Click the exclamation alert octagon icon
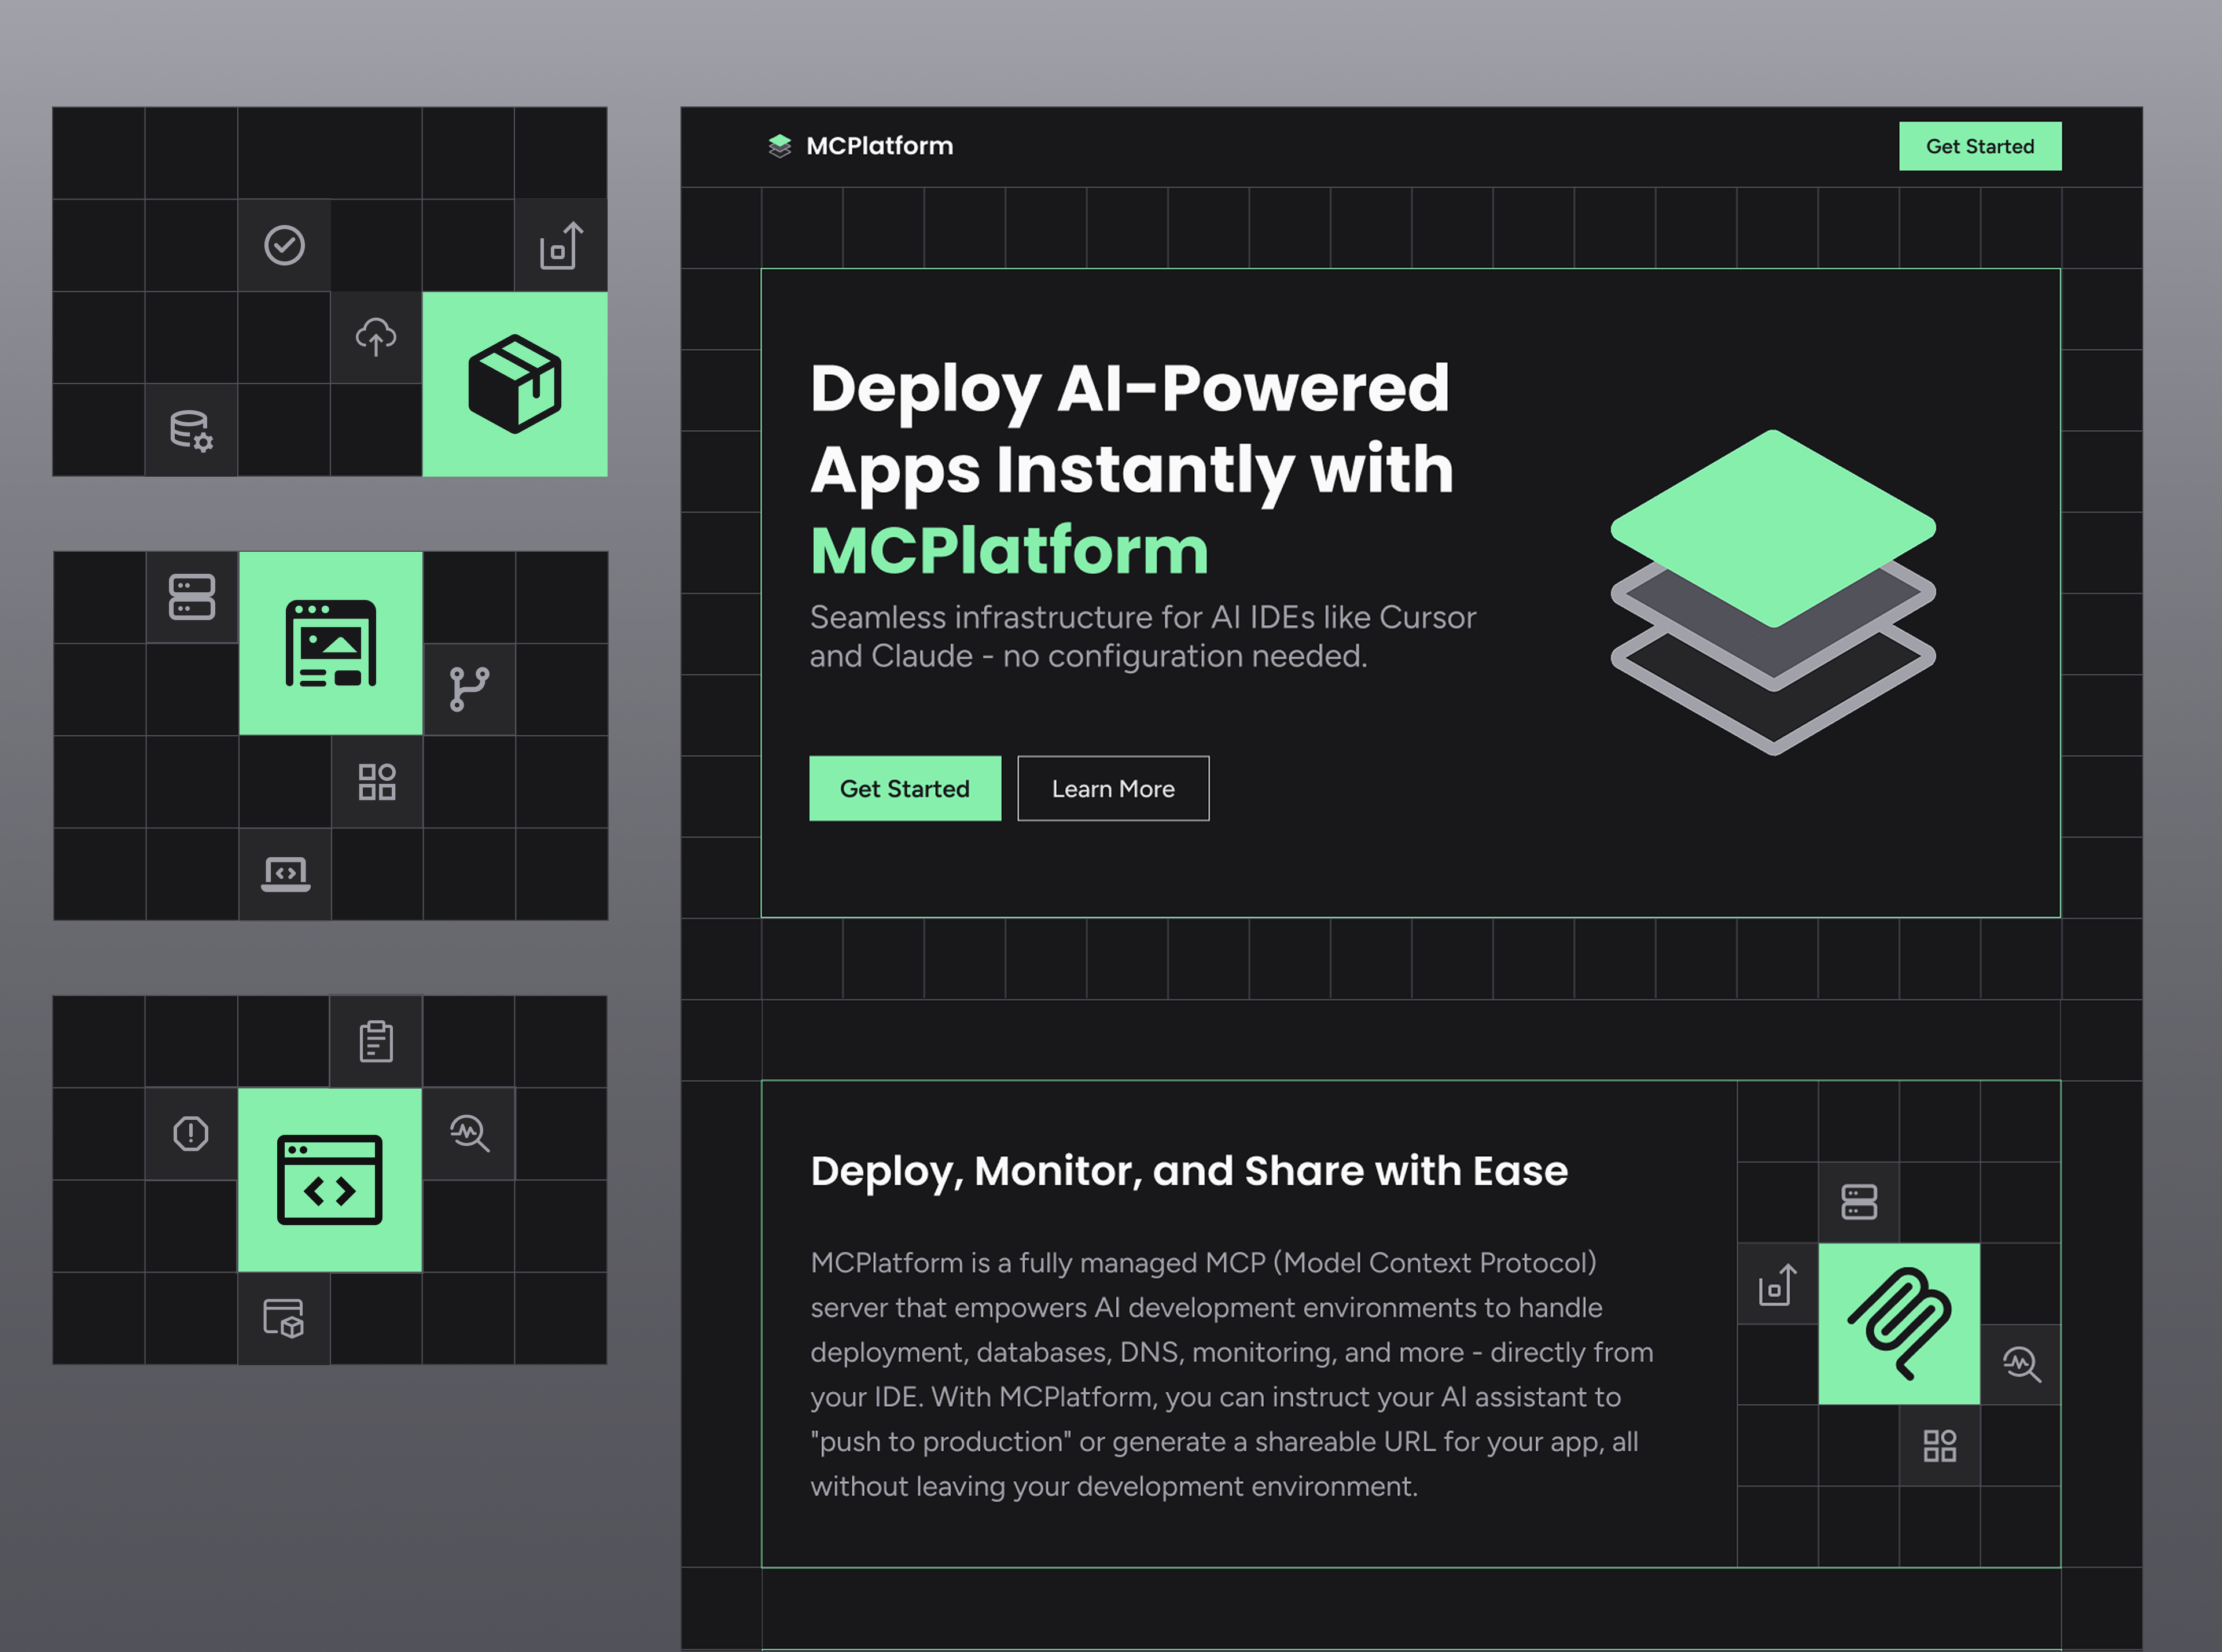Image resolution: width=2222 pixels, height=1652 pixels. tap(191, 1133)
